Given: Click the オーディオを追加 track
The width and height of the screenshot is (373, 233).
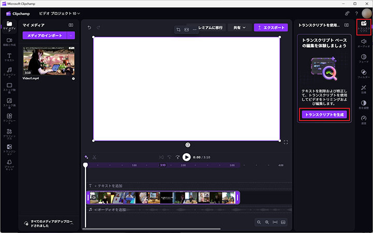Looking at the screenshot, I should pyautogui.click(x=189, y=210).
